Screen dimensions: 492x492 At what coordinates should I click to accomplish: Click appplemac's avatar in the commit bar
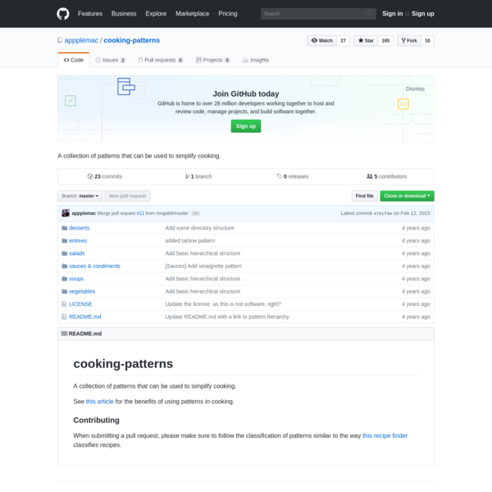66,213
